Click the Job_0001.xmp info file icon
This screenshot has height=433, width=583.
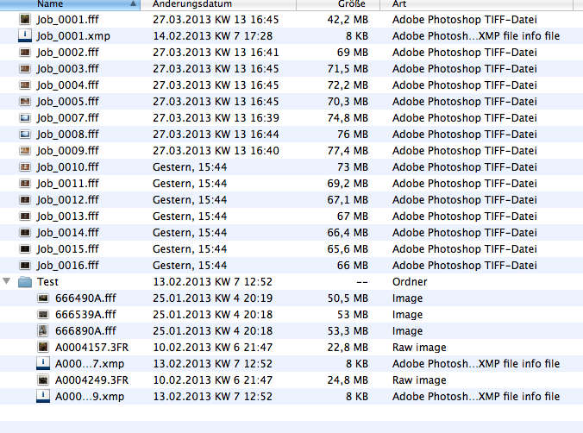click(26, 35)
